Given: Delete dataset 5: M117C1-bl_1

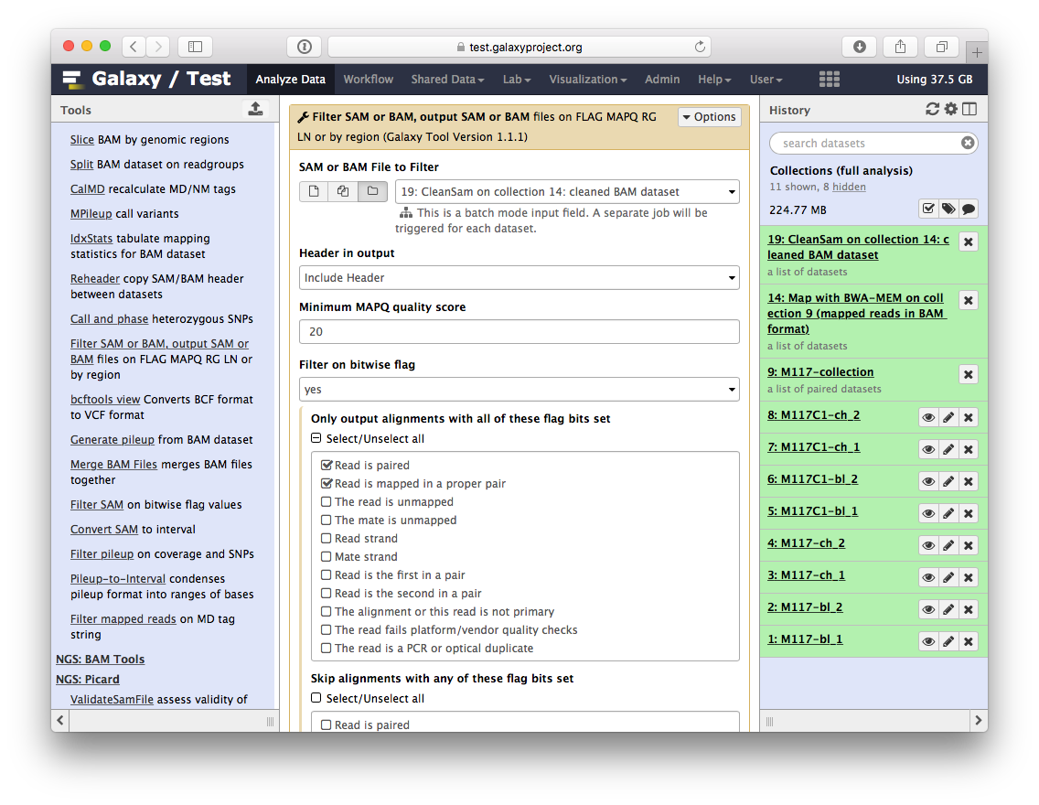Looking at the screenshot, I should [x=968, y=513].
